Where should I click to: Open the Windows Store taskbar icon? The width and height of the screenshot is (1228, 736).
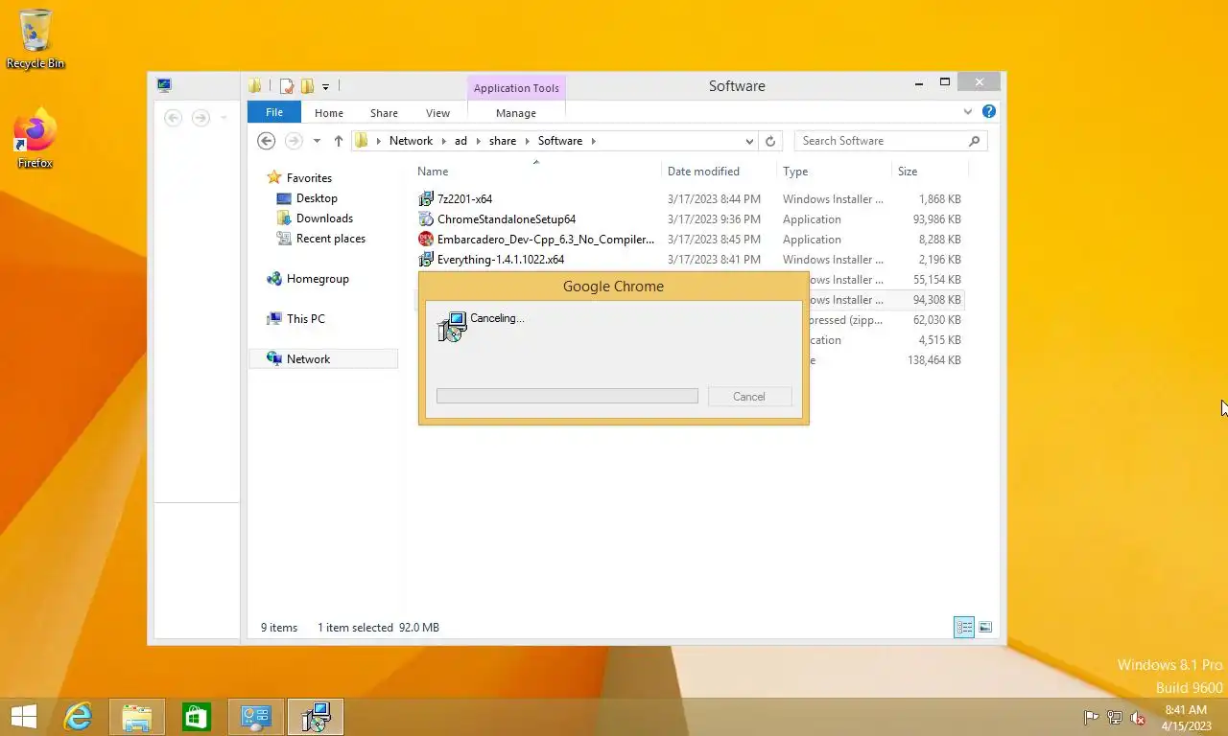tap(197, 717)
